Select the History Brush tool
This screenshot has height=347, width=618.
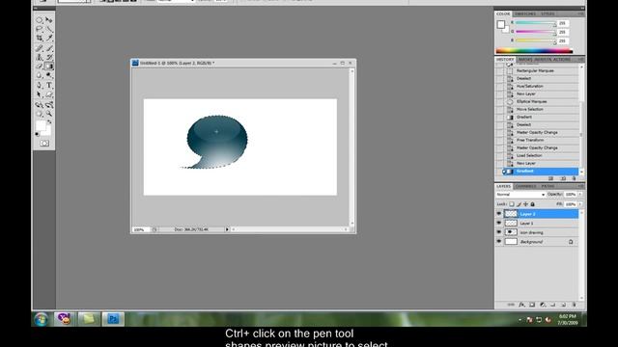[49, 58]
